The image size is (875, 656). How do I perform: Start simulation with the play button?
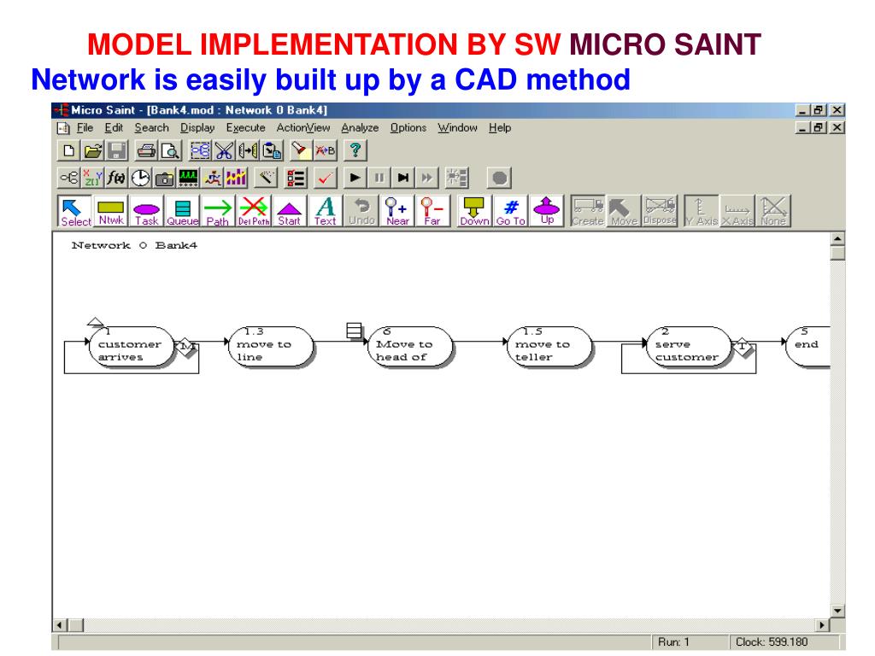pyautogui.click(x=355, y=178)
